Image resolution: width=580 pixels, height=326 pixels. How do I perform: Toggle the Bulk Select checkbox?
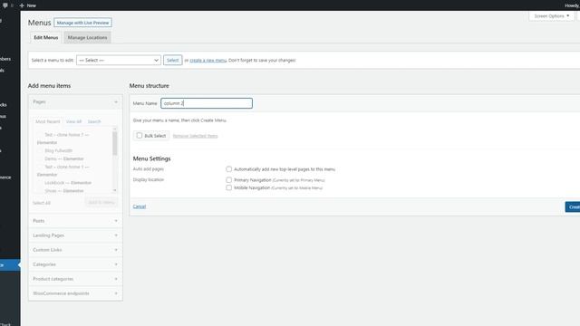click(x=140, y=136)
